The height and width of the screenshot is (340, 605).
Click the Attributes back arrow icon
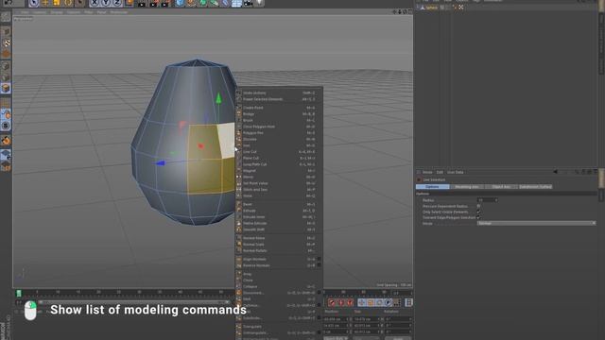tap(555, 172)
